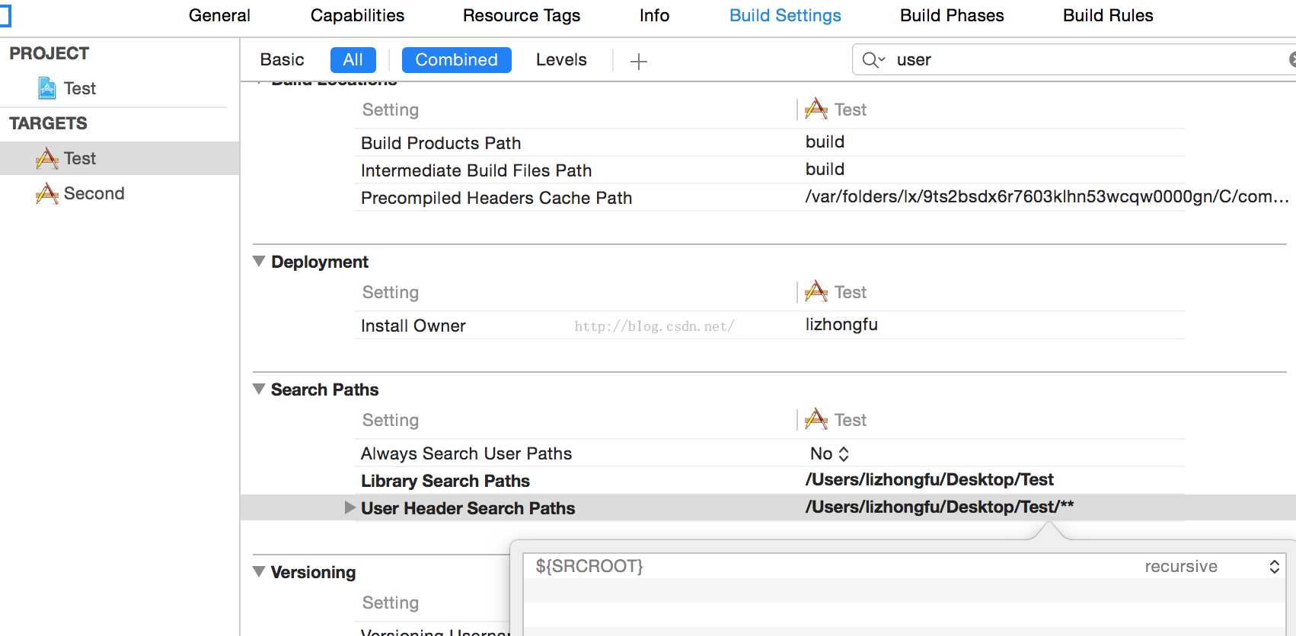Switch to Levels view
The width and height of the screenshot is (1296, 636).
coord(561,59)
